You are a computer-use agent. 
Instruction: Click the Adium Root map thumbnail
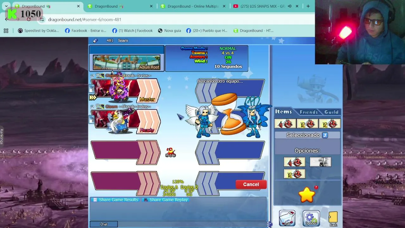[x=127, y=62]
